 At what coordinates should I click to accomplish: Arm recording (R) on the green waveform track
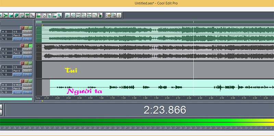pyautogui.click(x=22, y=28)
